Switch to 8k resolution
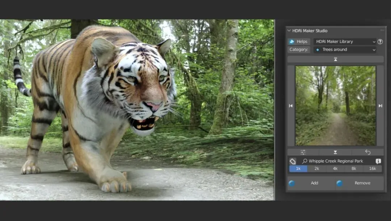The height and width of the screenshot is (221, 391). (354, 169)
